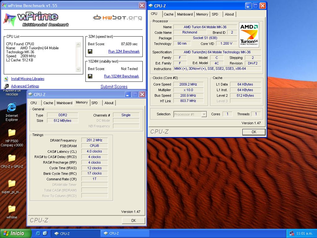The image size is (317, 238).
Task: Switch to Cache tab in CPU-Z Memory window
Action: pyautogui.click(x=48, y=103)
